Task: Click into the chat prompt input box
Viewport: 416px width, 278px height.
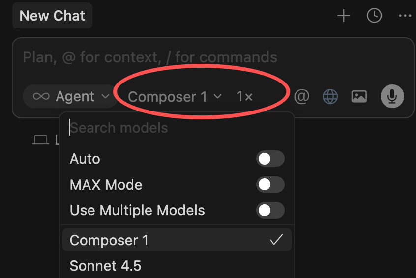Action: [x=197, y=57]
